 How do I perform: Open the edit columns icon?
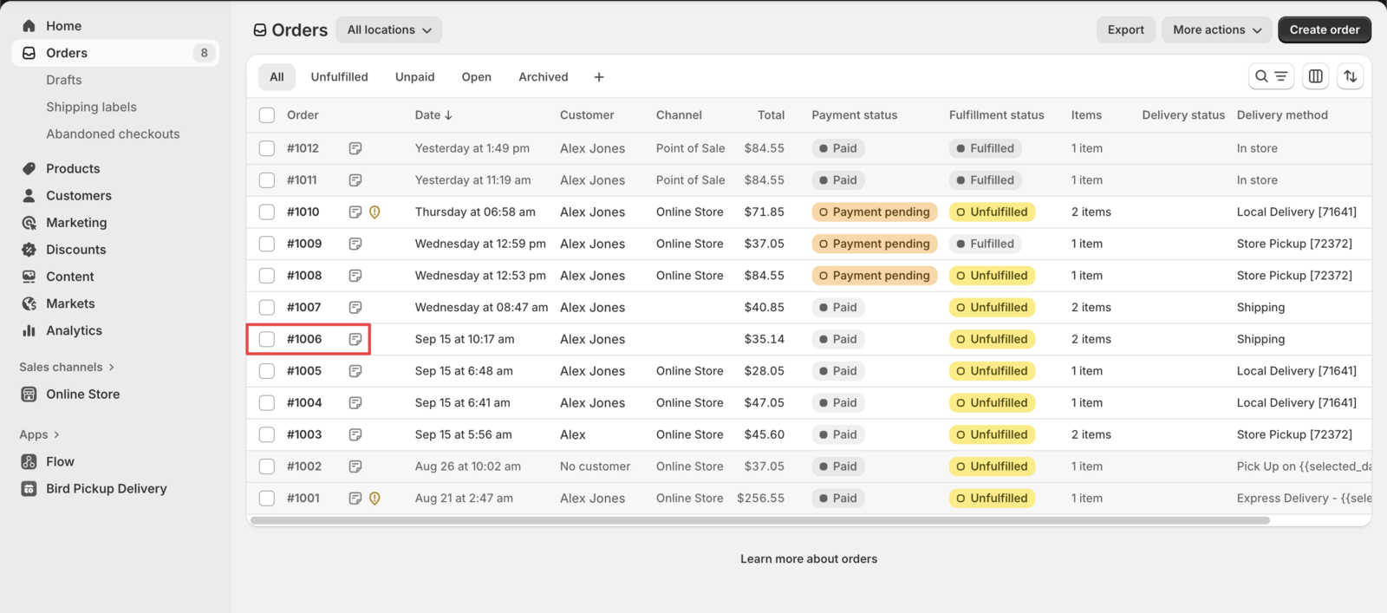[x=1315, y=76]
